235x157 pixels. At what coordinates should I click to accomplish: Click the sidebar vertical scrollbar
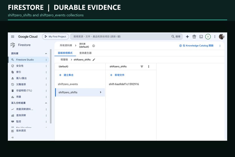point(51,86)
